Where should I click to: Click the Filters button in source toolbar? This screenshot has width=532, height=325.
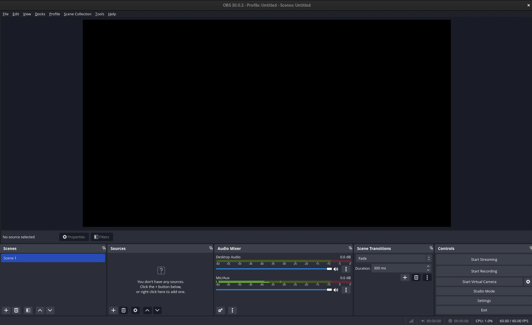[102, 237]
